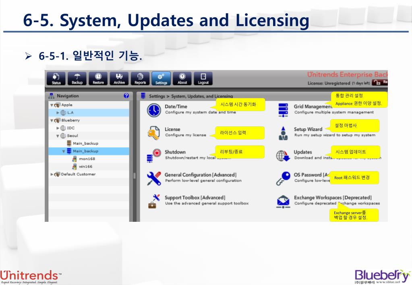
Task: Select L.A in the navigation tree
Action: [70, 113]
